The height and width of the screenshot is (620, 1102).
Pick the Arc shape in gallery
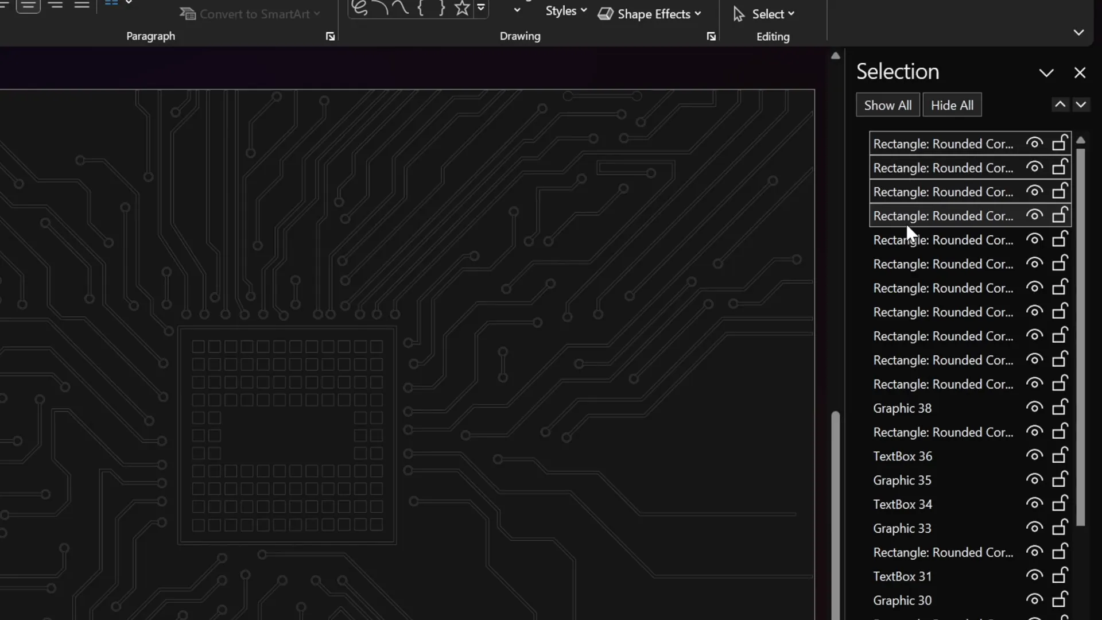[x=380, y=8]
